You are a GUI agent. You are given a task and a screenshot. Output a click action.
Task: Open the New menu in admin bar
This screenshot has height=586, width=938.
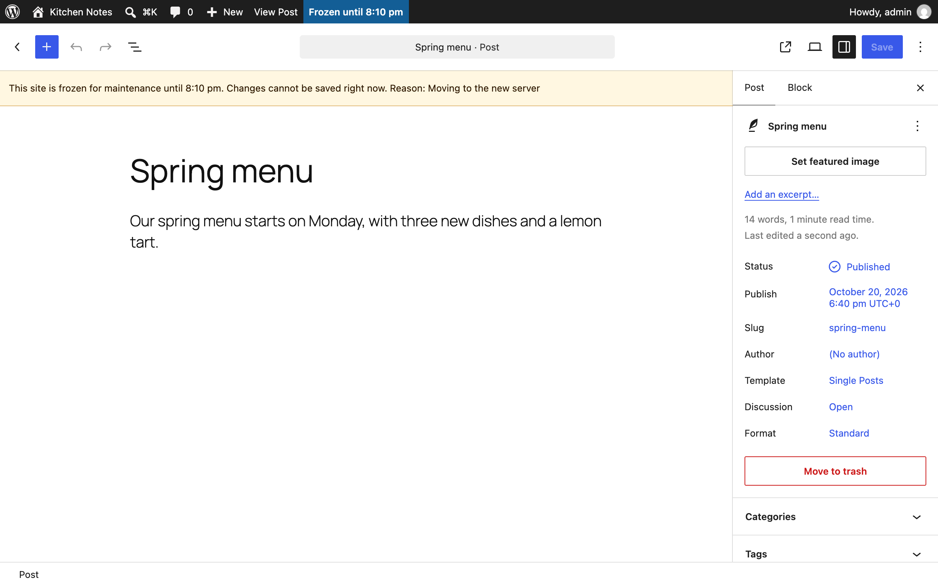(x=225, y=12)
